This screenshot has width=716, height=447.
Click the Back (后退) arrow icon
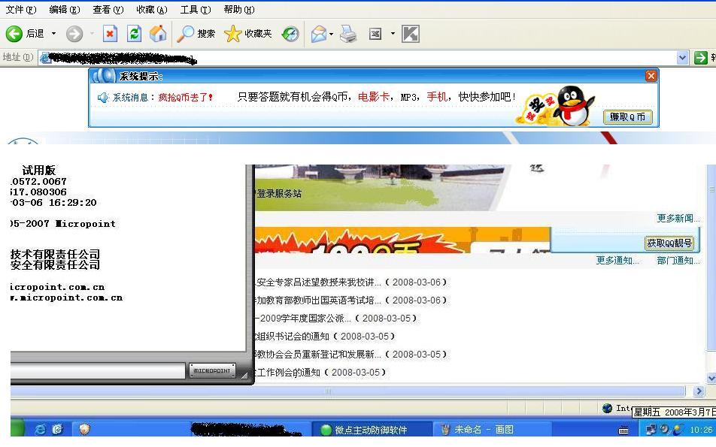(14, 34)
